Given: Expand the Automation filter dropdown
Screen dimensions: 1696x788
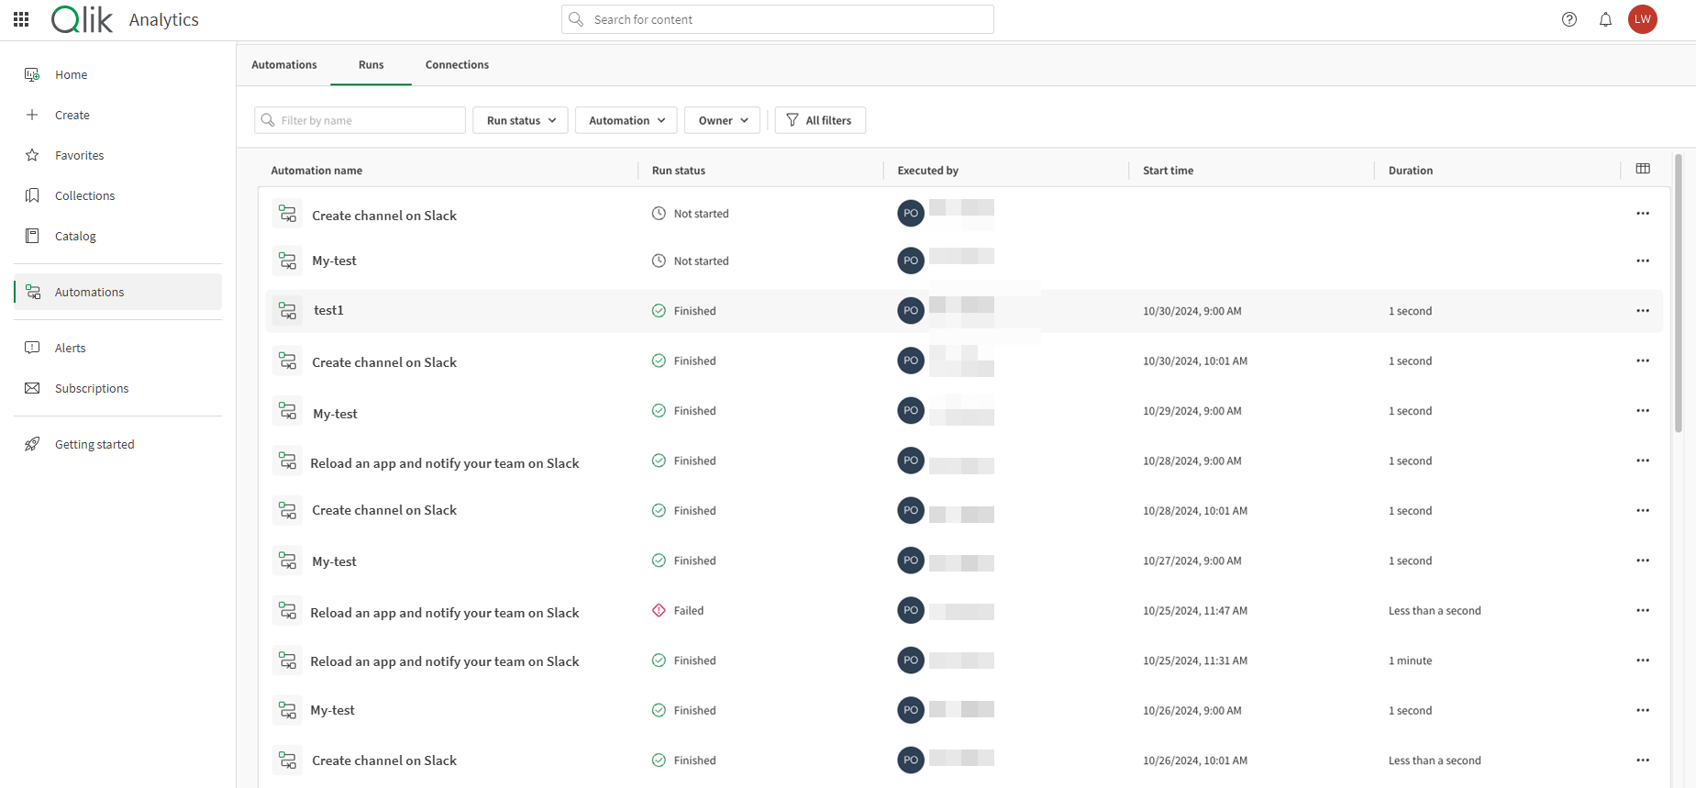Looking at the screenshot, I should (x=626, y=120).
